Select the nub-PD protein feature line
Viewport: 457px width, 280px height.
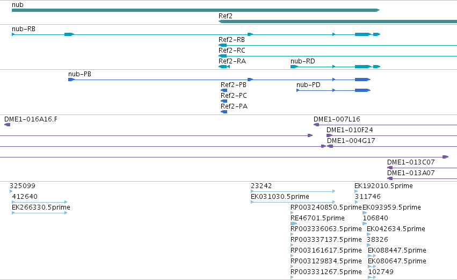tap(333, 90)
